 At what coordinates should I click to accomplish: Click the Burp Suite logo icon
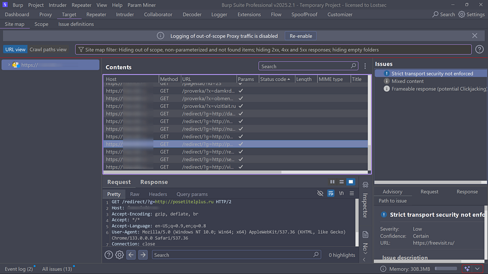click(5, 4)
